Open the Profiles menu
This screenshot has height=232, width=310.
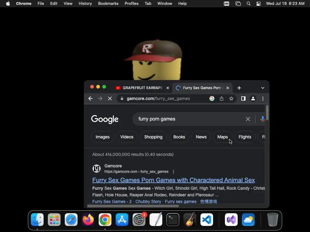tap(131, 4)
